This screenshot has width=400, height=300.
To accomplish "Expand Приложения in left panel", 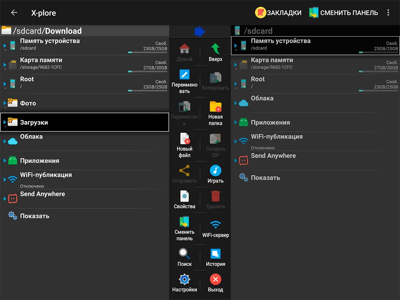I will click(5, 160).
